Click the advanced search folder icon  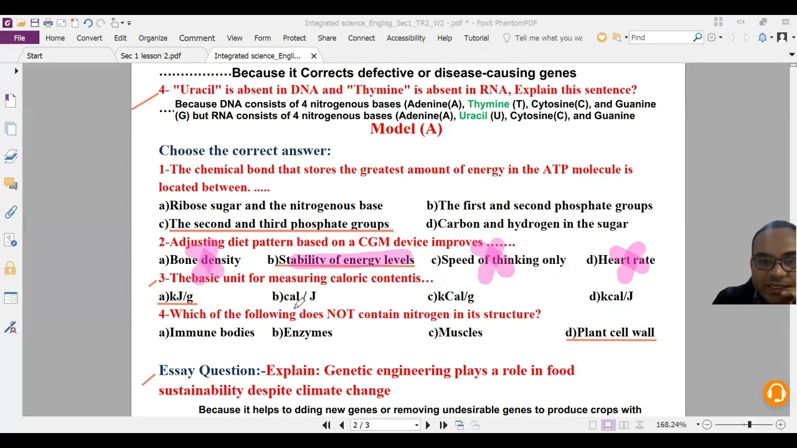pyautogui.click(x=616, y=37)
